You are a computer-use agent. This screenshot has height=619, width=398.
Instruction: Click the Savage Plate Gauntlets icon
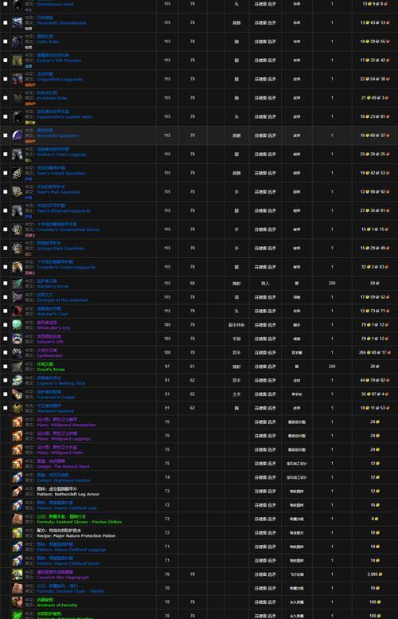[17, 248]
